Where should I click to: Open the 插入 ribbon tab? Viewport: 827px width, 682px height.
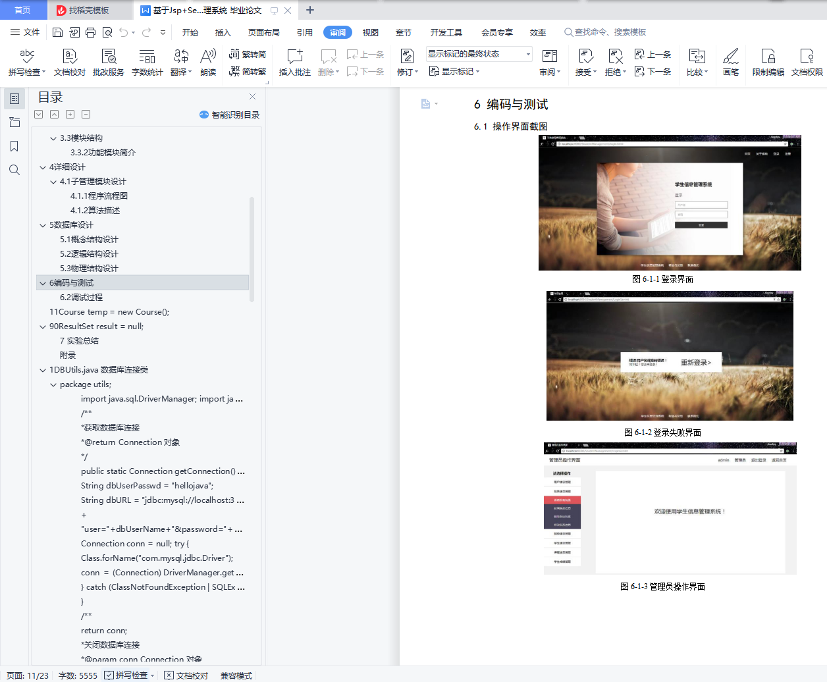point(223,32)
